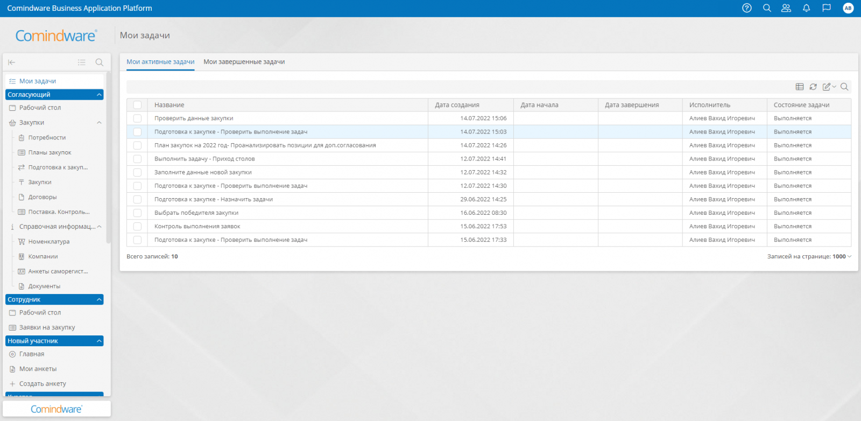
Task: Open the table settings icon in the toolbar
Action: [800, 87]
